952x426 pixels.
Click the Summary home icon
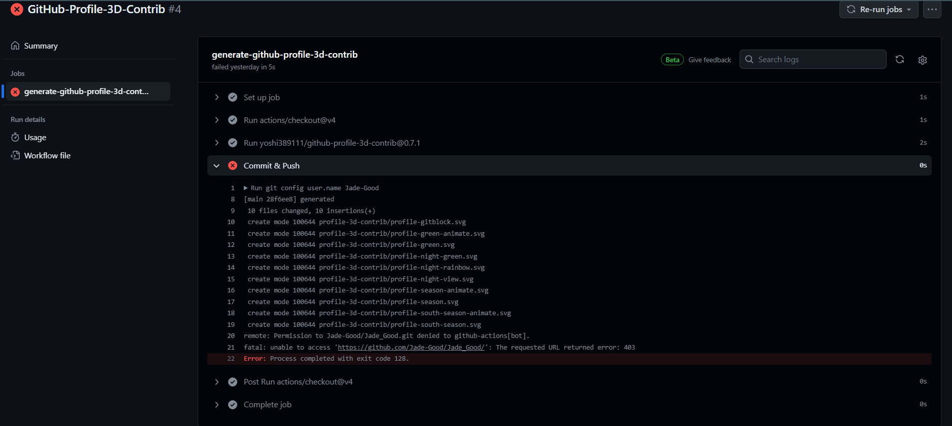point(15,46)
